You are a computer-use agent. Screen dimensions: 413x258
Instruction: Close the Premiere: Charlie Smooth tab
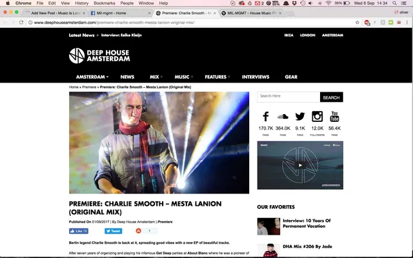coord(215,13)
